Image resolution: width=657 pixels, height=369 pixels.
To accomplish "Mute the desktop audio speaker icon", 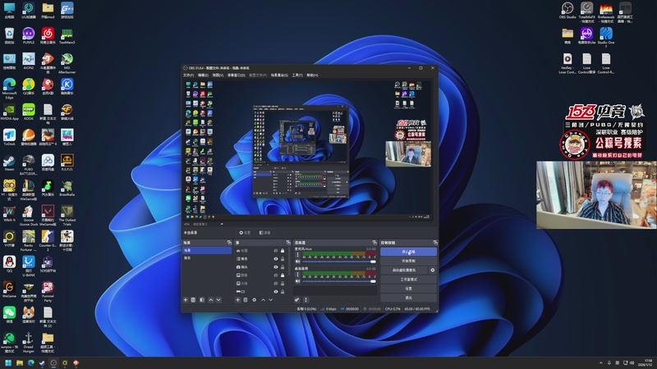I will pos(298,281).
